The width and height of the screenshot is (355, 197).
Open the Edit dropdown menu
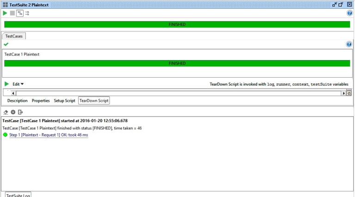point(18,84)
